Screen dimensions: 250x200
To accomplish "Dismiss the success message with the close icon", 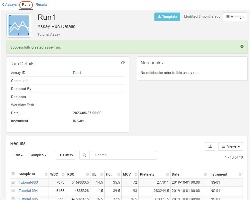I will tap(242, 47).
